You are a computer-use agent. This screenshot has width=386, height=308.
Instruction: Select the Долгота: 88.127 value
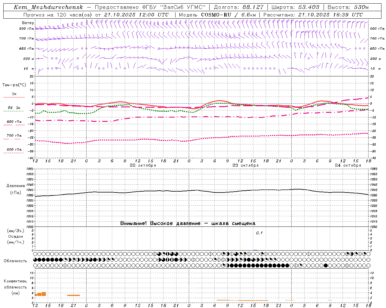pos(239,7)
